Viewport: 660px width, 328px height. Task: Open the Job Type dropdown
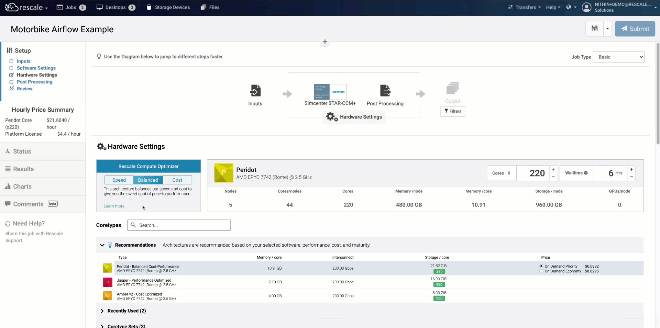point(619,57)
